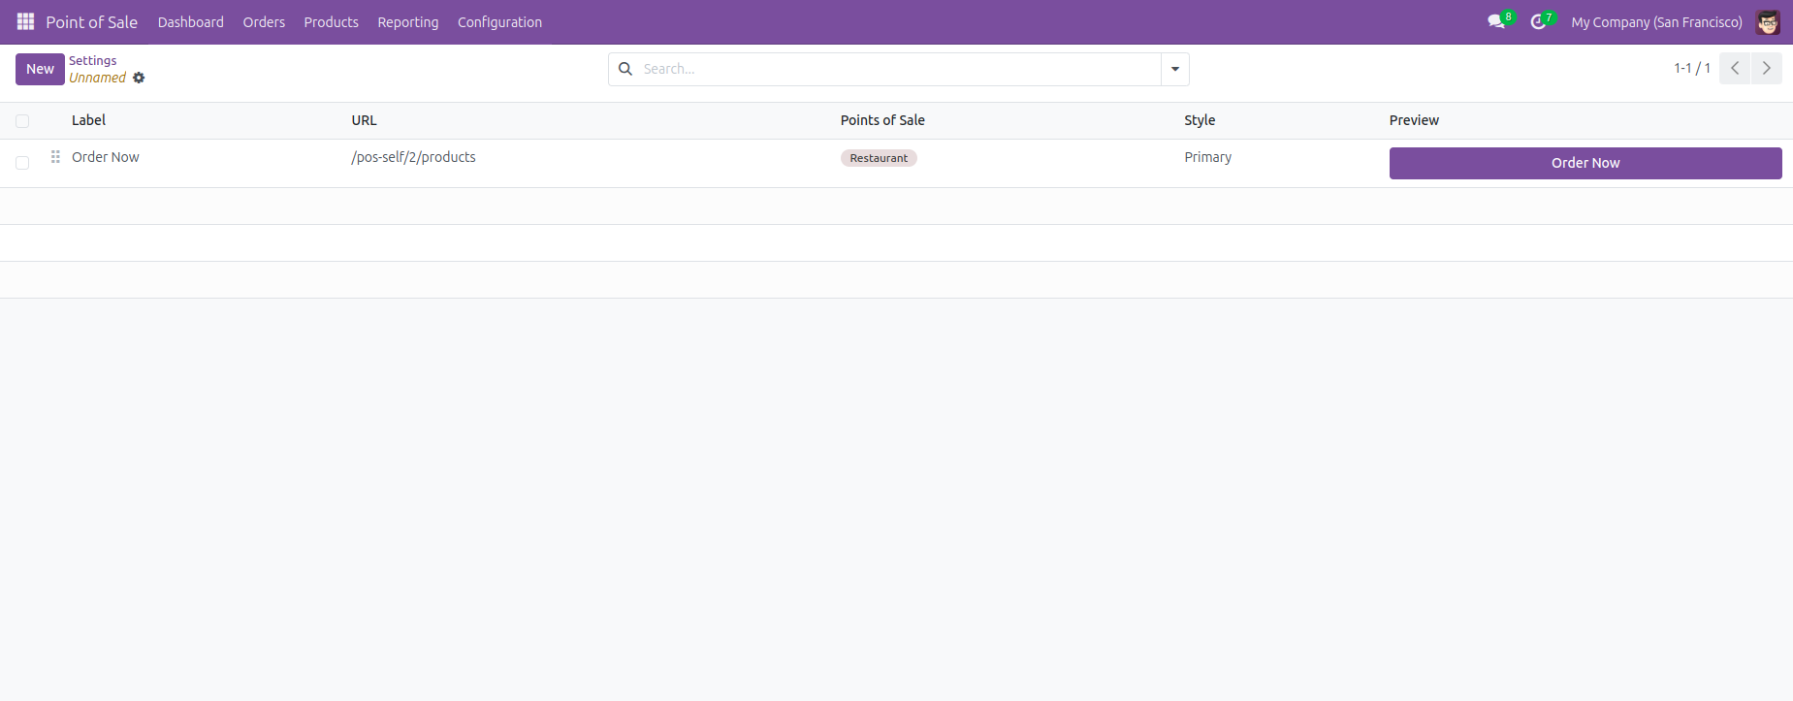Viewport: 1793px width, 701px height.
Task: Click the Restaurant point of sale tag
Action: [879, 158]
